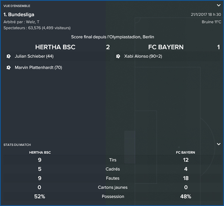Select the Tirs statistic row label
224x206 pixels.
pos(113,160)
